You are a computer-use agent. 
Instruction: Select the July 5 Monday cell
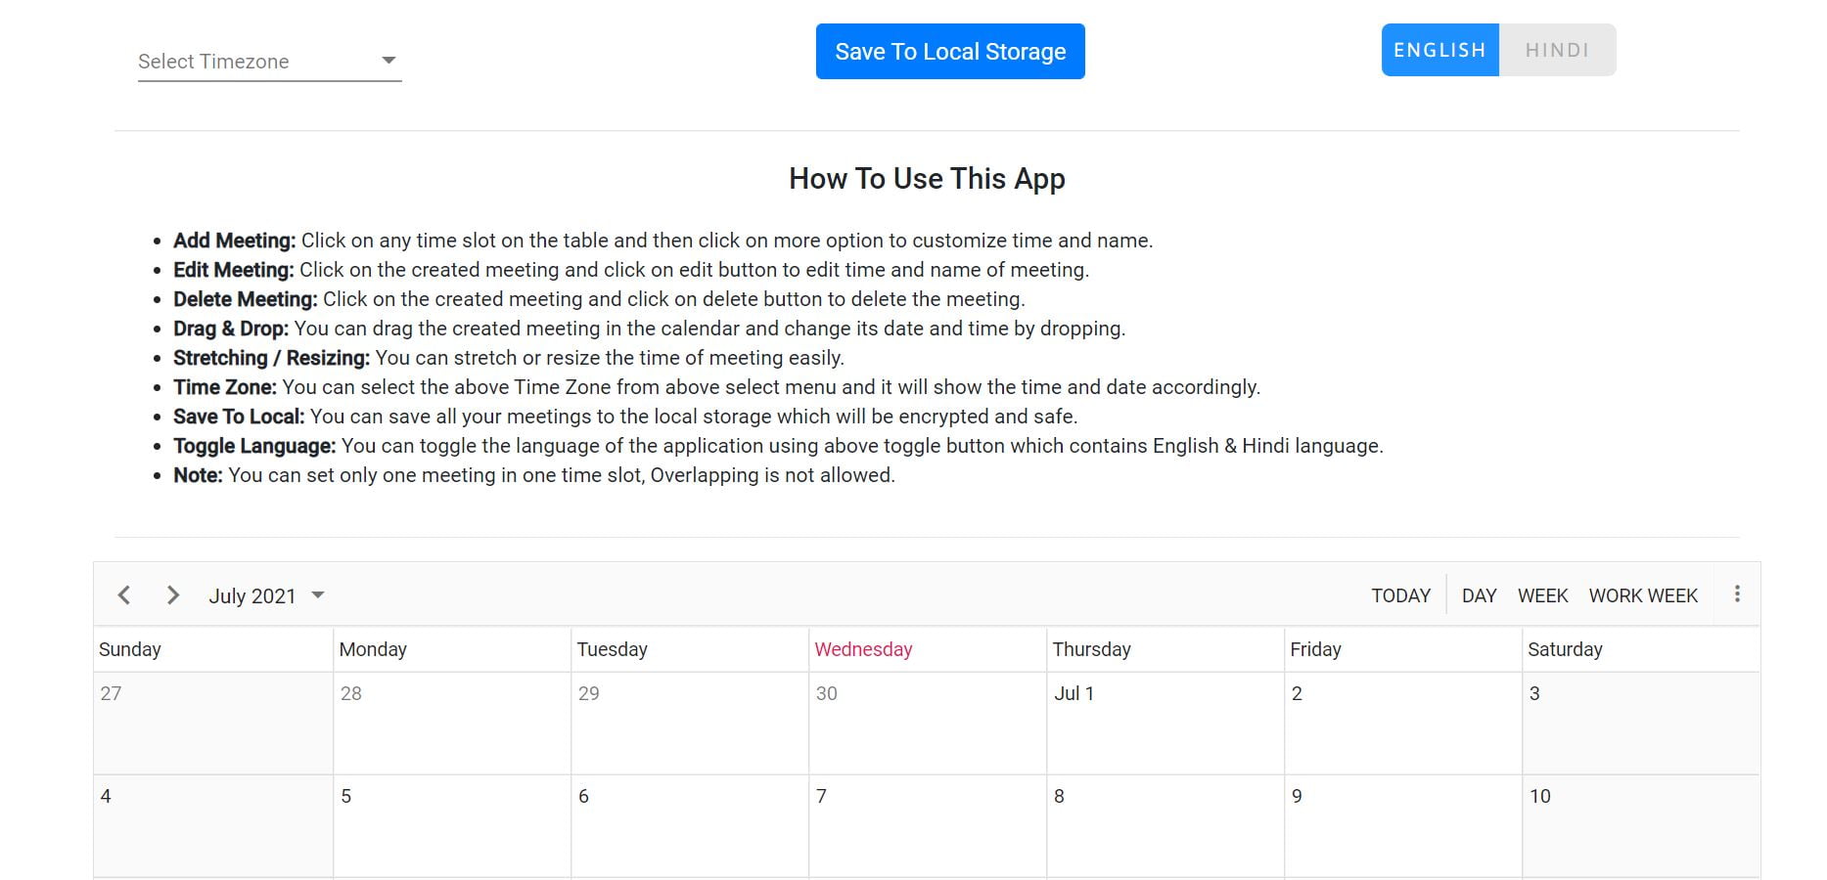pos(451,829)
